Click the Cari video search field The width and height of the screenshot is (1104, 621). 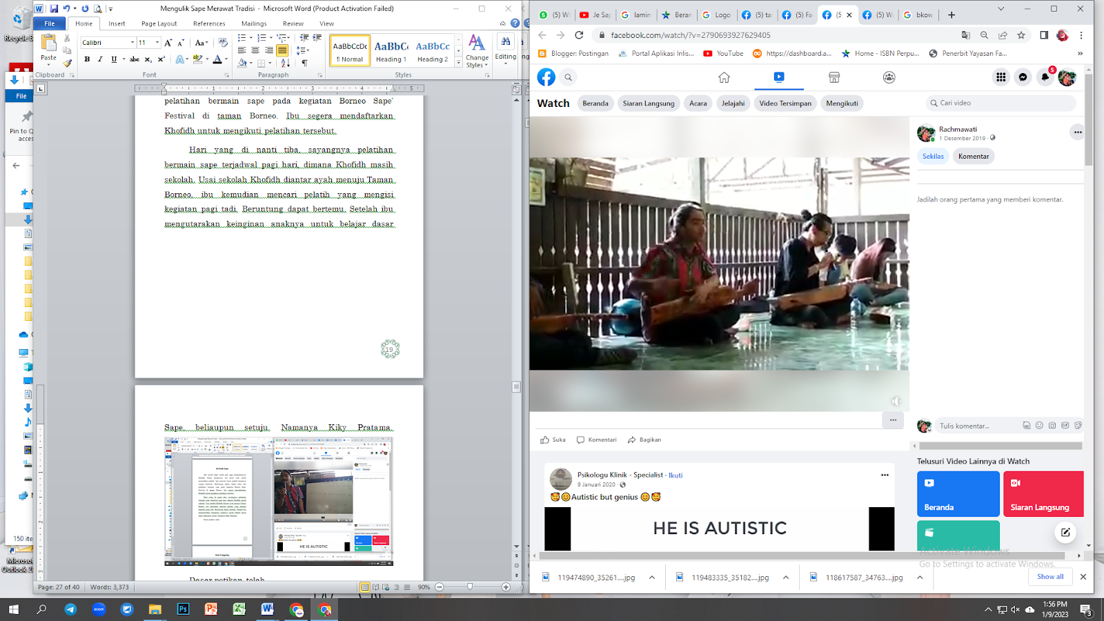[x=1000, y=103]
